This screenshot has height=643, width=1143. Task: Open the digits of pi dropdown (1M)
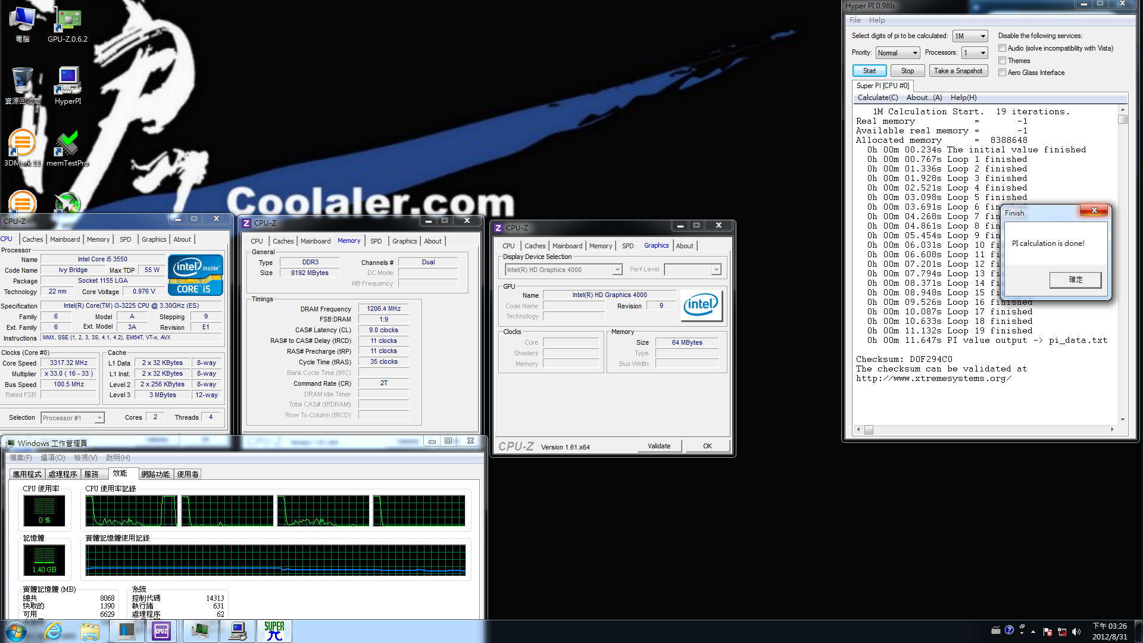tap(970, 36)
